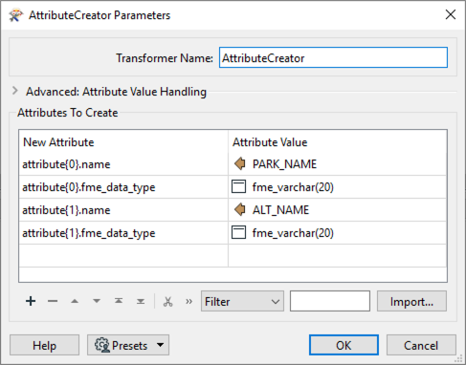Click the PARK_NAME value cell
The height and width of the screenshot is (365, 466).
[338, 164]
